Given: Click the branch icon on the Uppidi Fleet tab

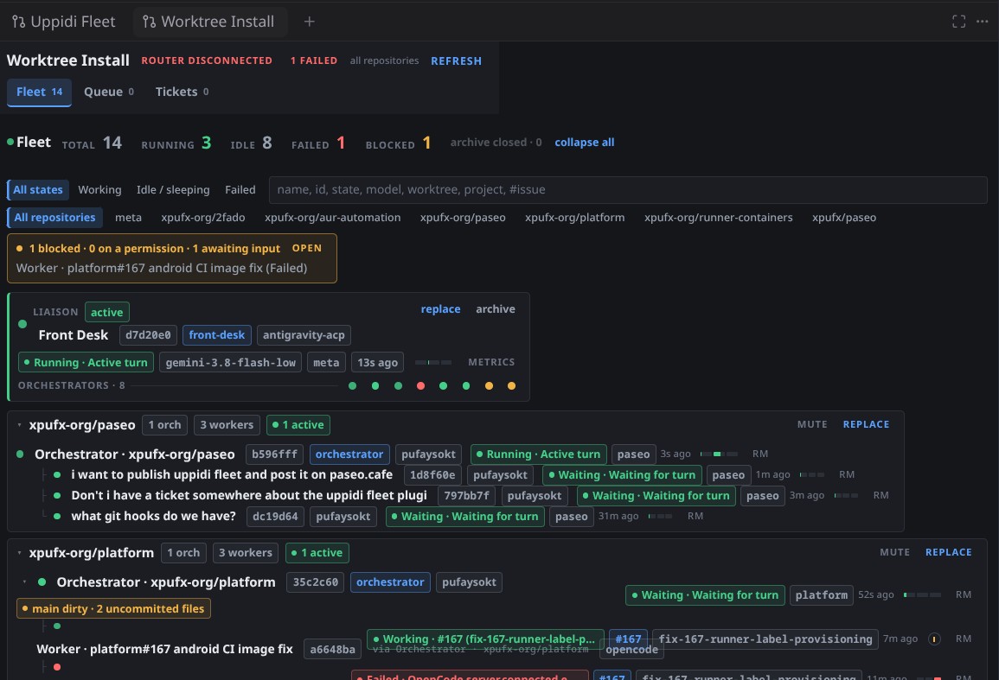Looking at the screenshot, I should [18, 22].
